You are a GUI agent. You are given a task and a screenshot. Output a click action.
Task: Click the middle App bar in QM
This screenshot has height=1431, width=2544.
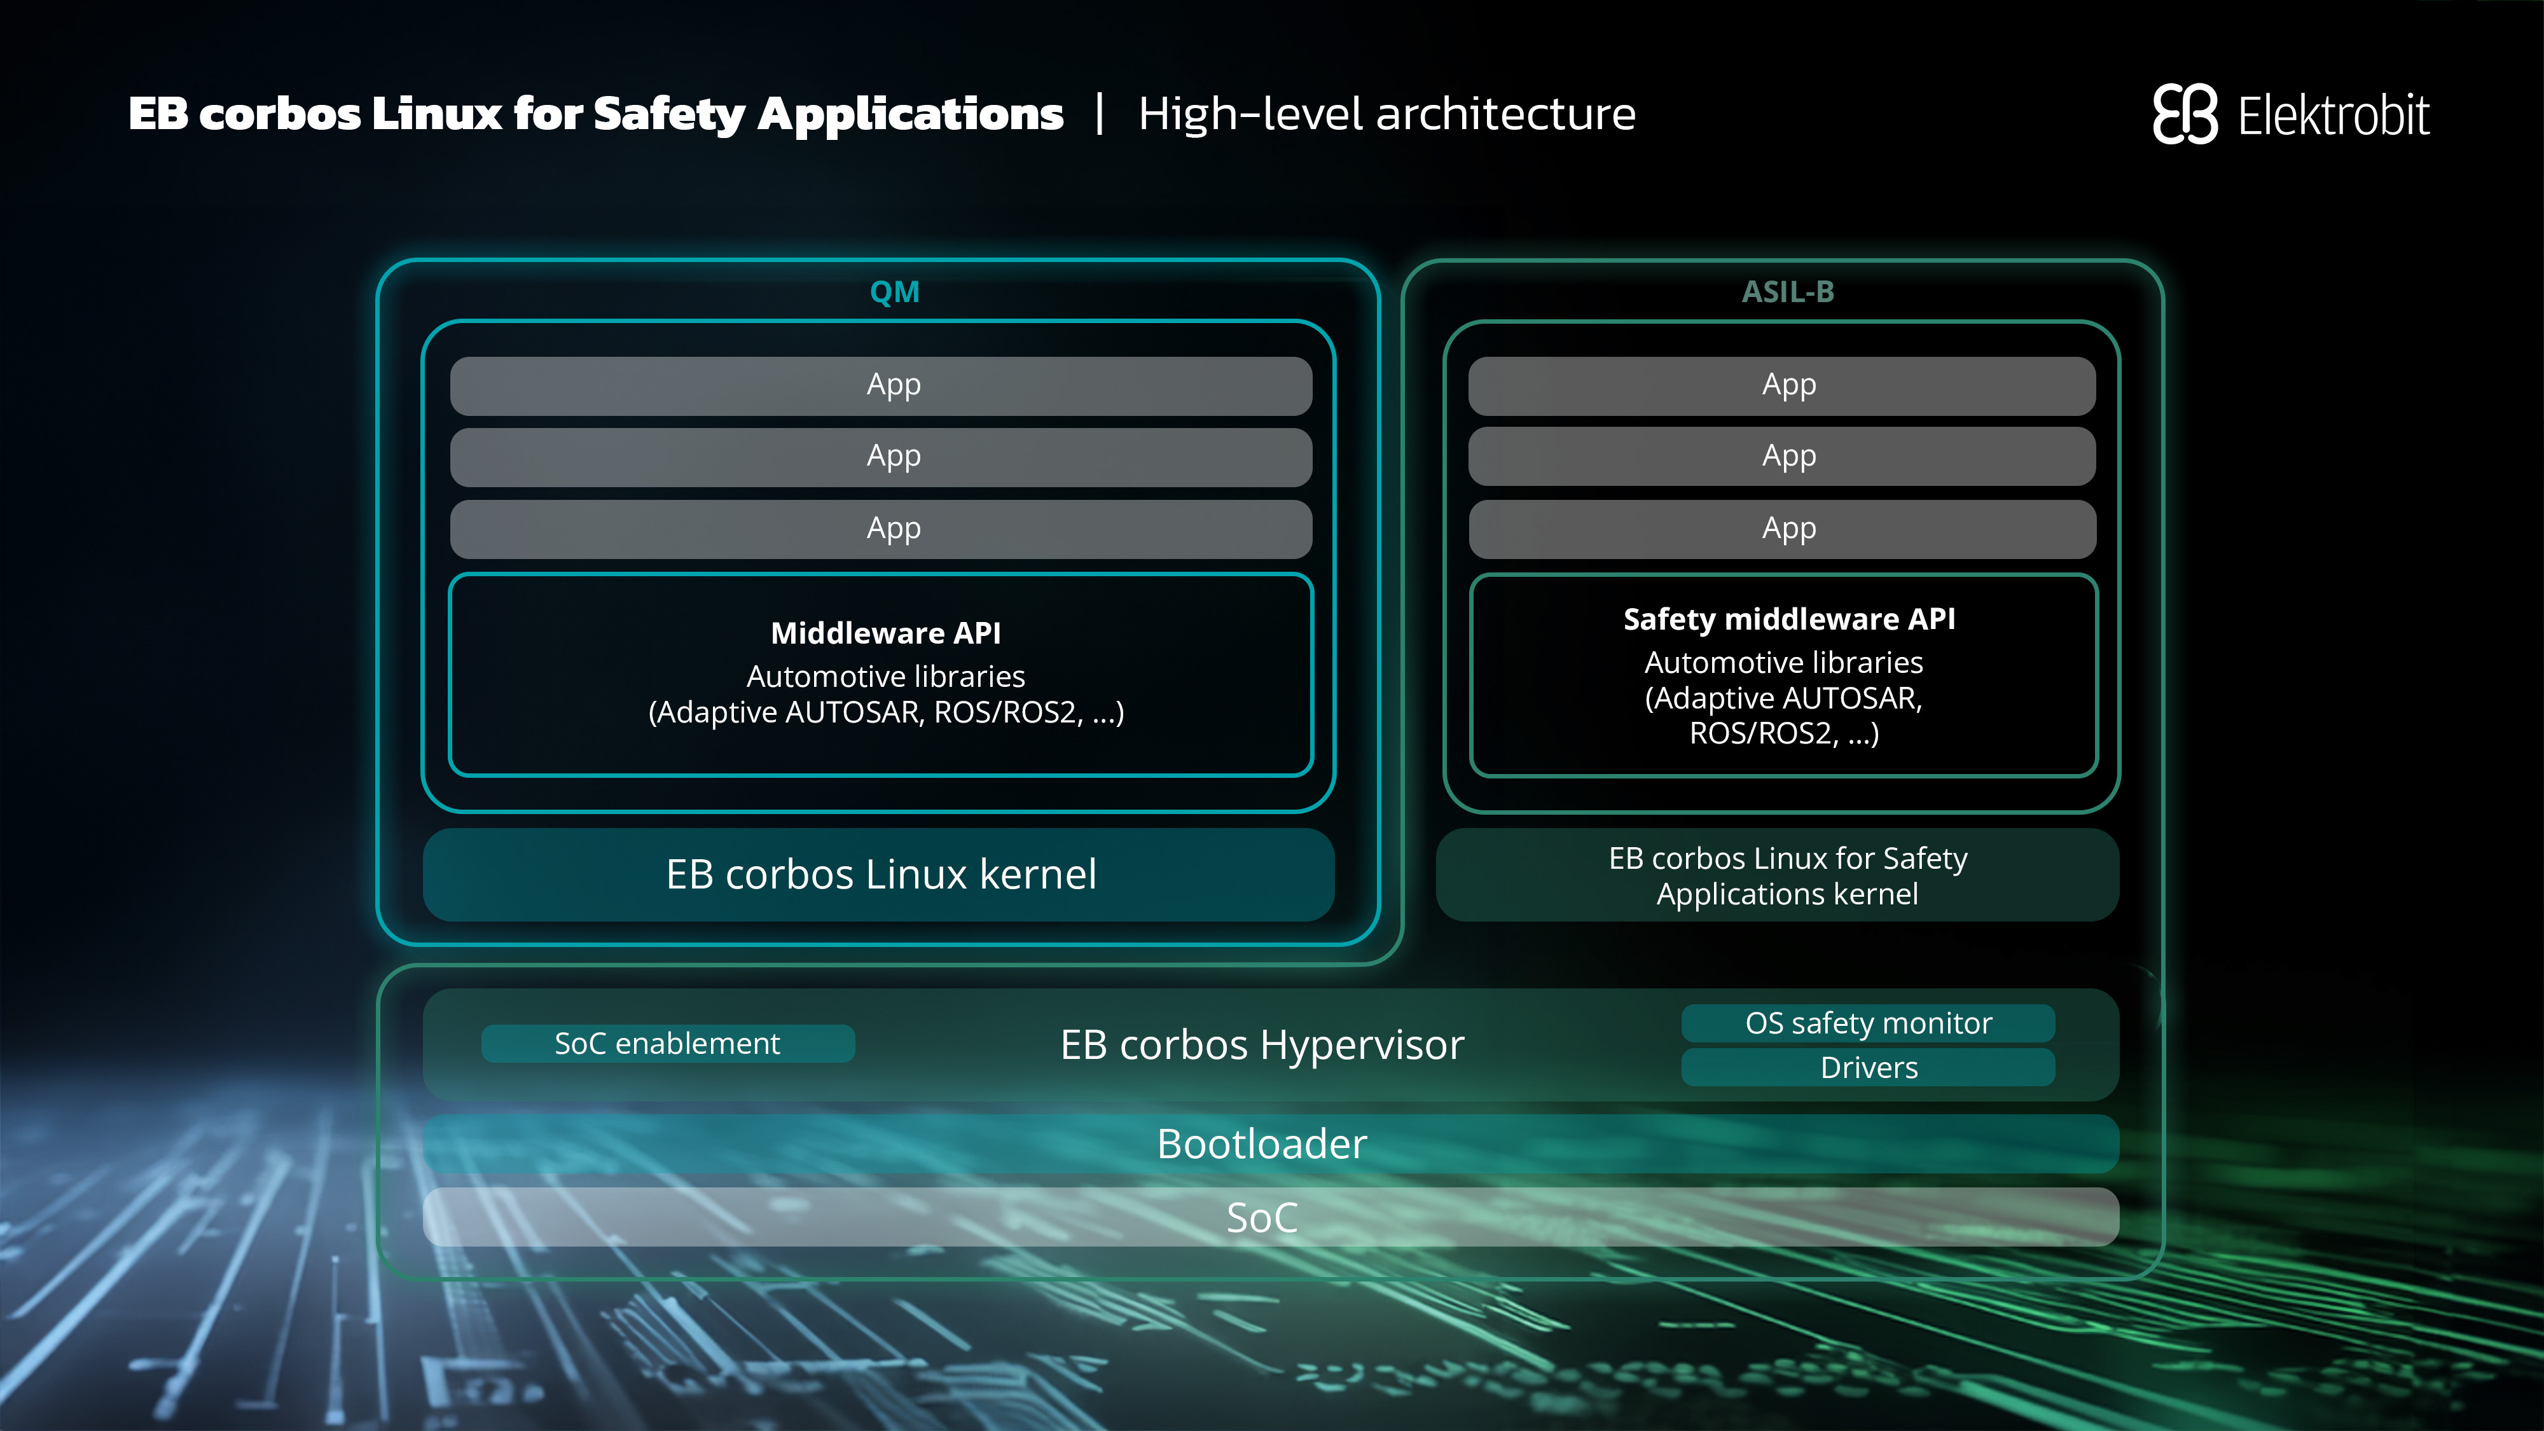click(881, 456)
